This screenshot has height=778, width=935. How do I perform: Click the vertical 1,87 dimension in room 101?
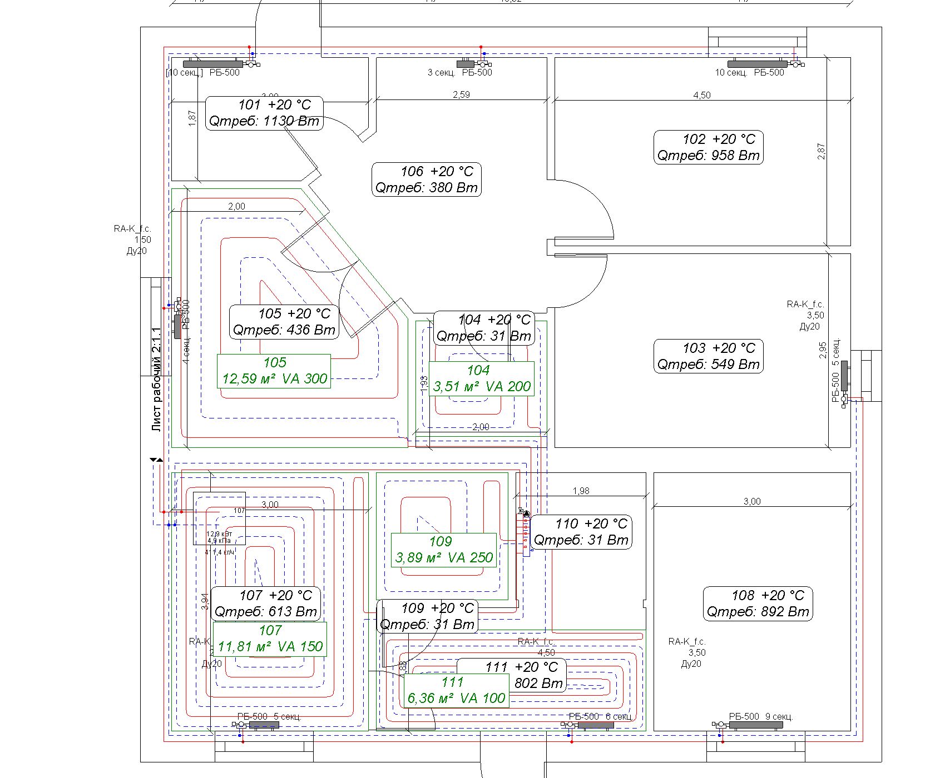point(192,118)
